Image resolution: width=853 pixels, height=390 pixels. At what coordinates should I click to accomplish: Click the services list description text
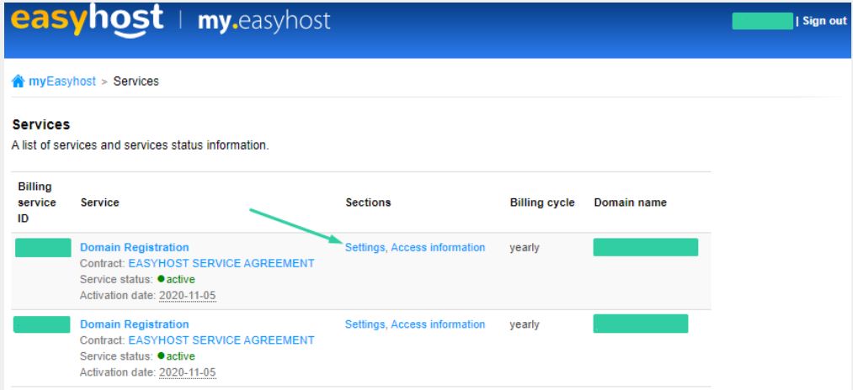tap(141, 146)
